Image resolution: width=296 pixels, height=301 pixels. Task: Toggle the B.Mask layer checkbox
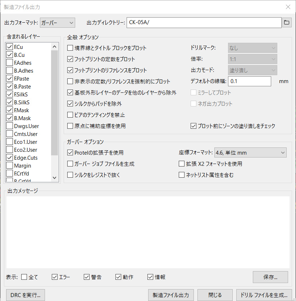pos(10,118)
